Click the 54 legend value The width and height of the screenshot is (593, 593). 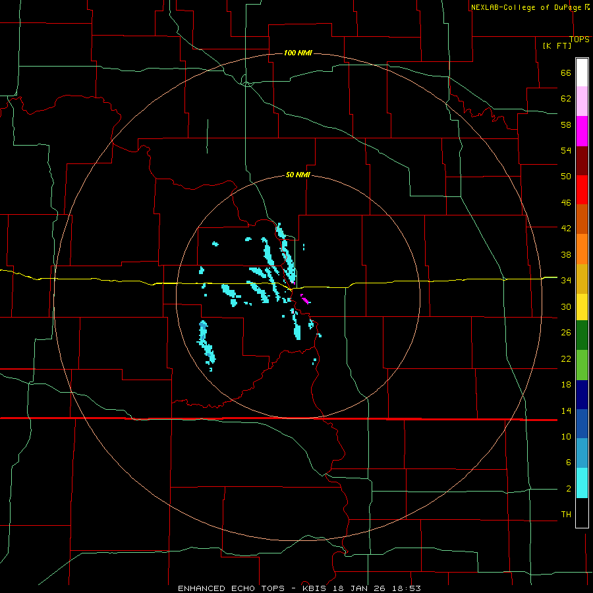click(566, 150)
